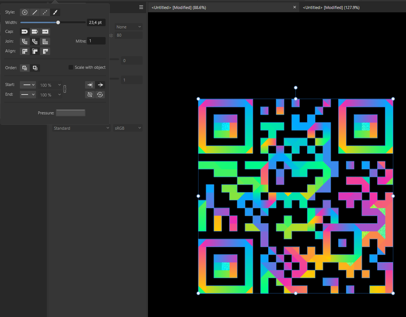Click the bottom-edge middle selection handle
Image resolution: width=406 pixels, height=317 pixels.
coord(296,293)
